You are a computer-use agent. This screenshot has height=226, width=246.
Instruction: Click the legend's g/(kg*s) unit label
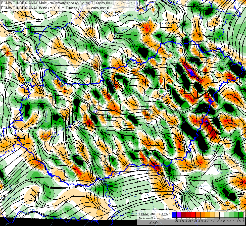point(154,222)
